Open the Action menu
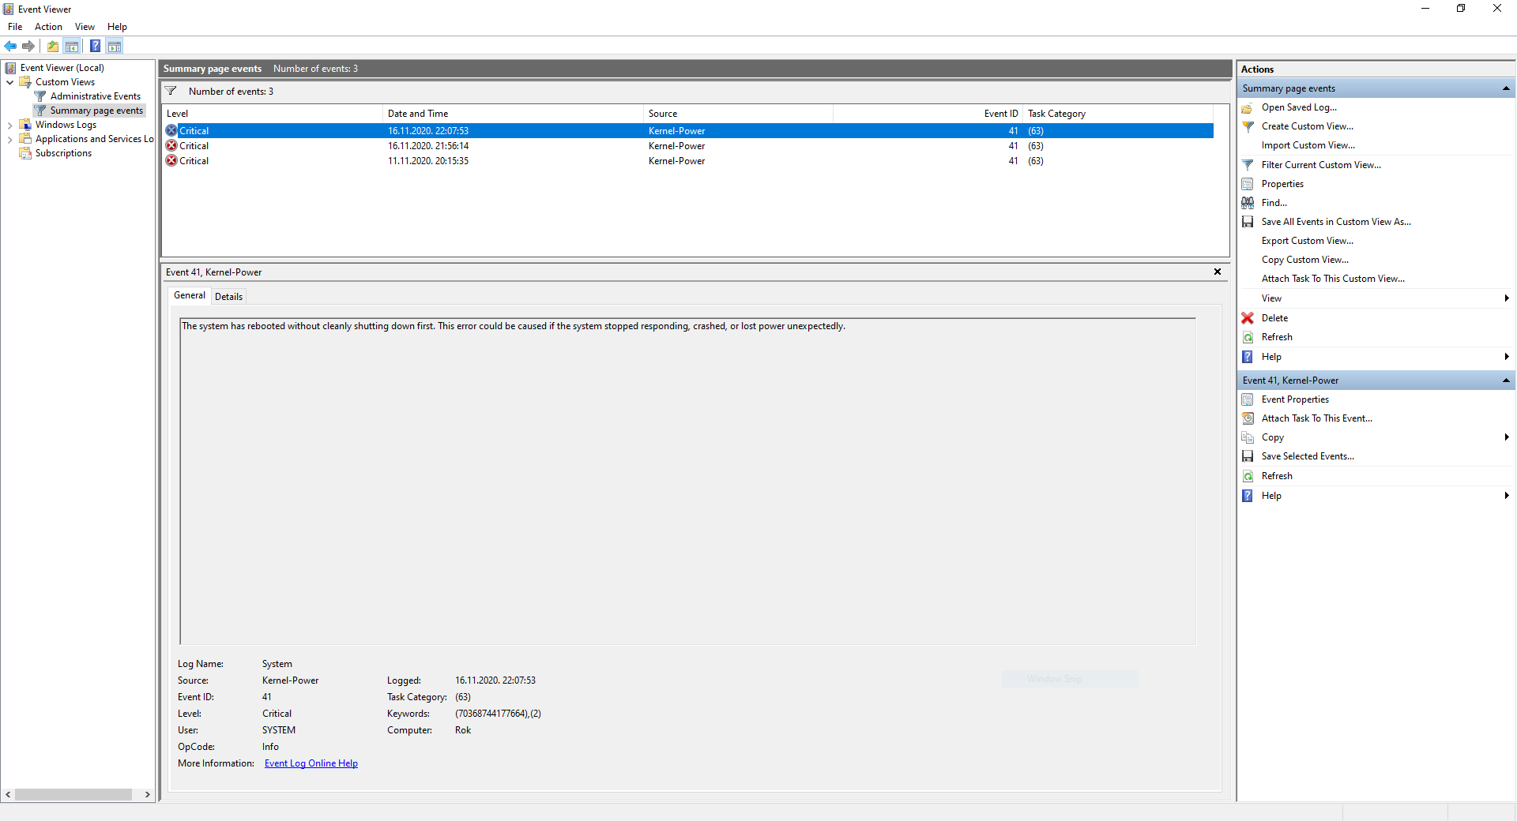This screenshot has width=1517, height=821. tap(48, 27)
